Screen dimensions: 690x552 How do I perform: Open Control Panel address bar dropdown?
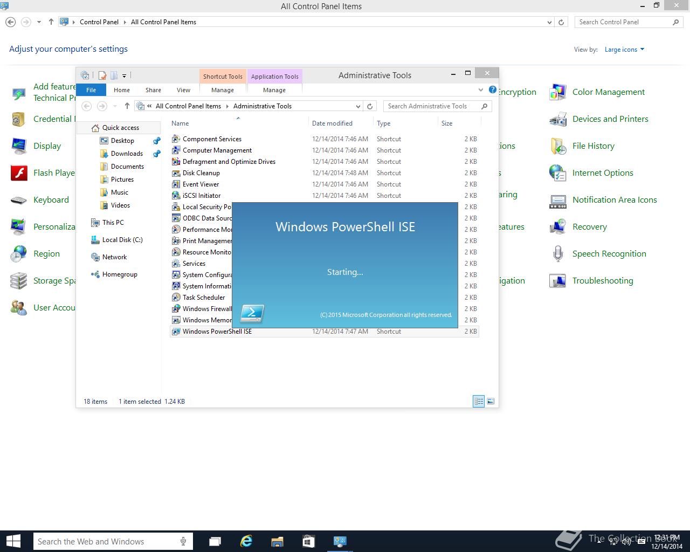(x=549, y=22)
